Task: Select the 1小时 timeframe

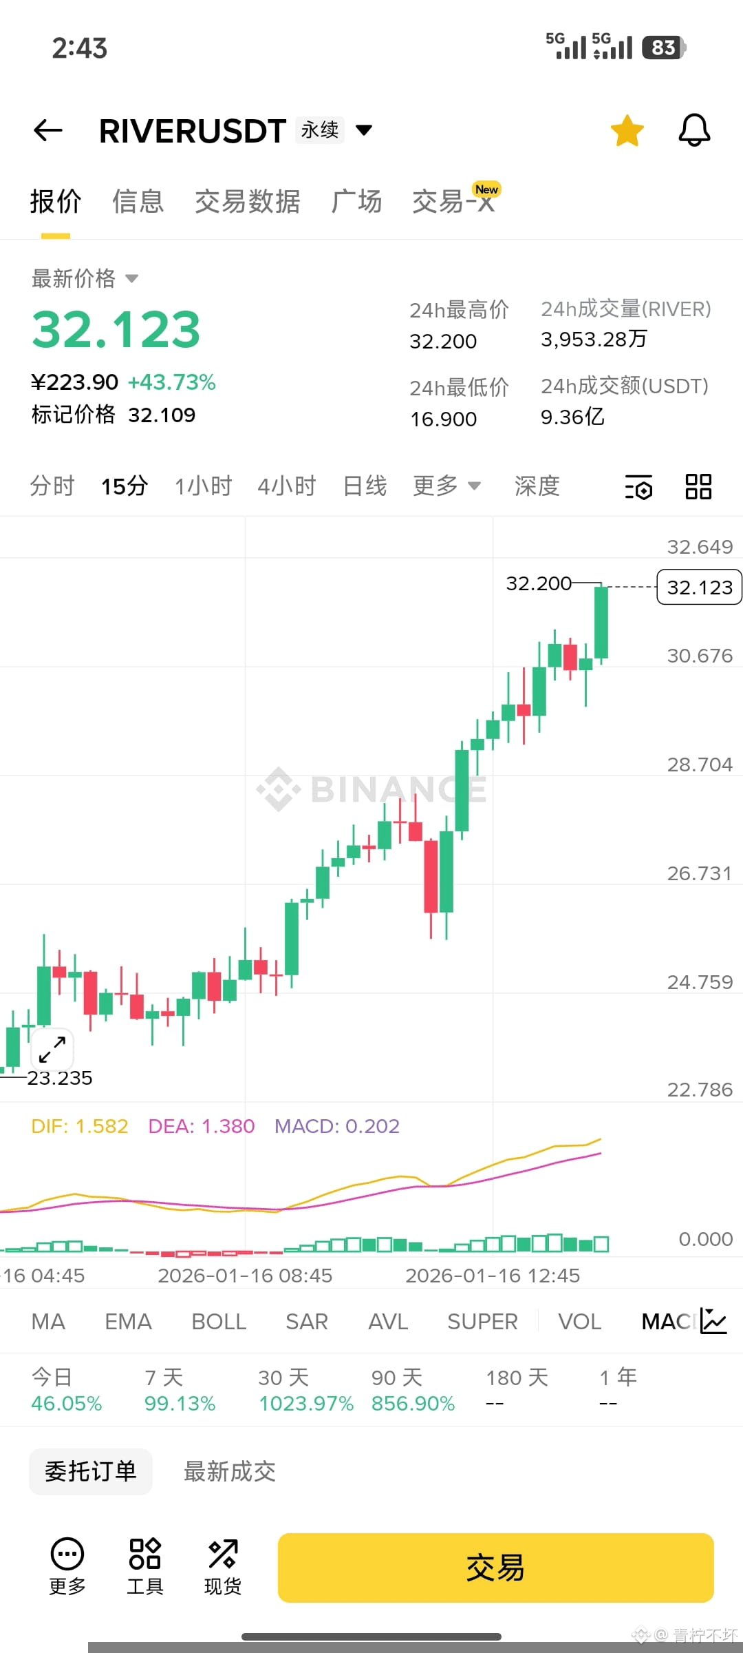Action: [204, 486]
